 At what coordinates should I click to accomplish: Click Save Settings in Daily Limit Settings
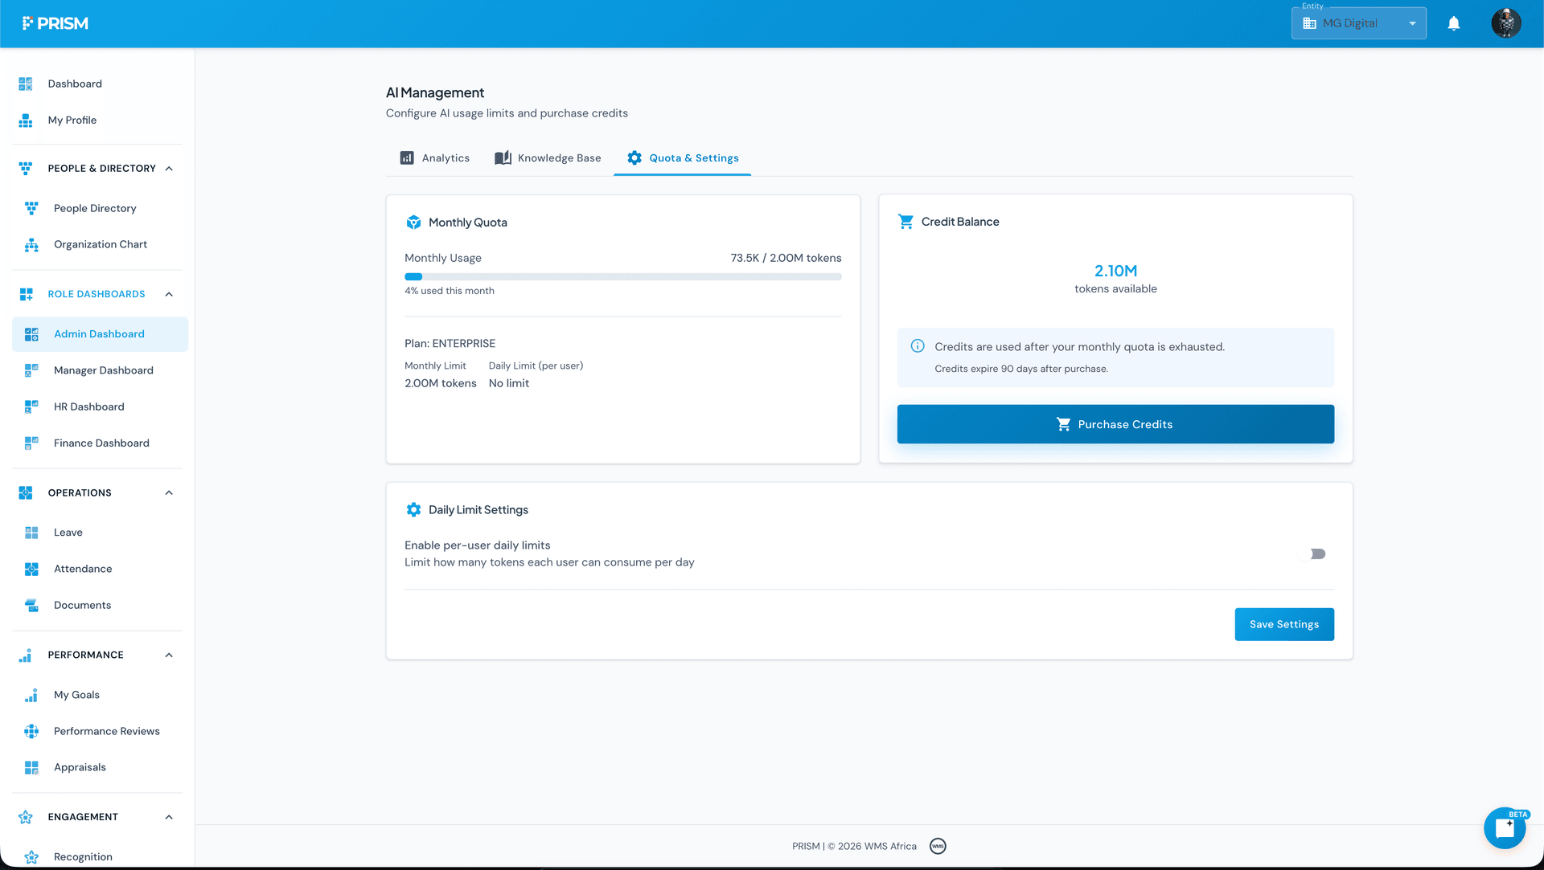tap(1283, 624)
